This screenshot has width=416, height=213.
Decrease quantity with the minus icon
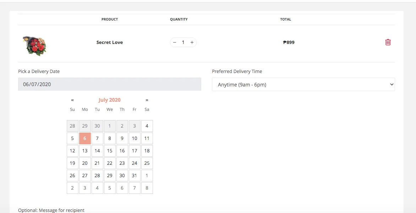pyautogui.click(x=175, y=43)
